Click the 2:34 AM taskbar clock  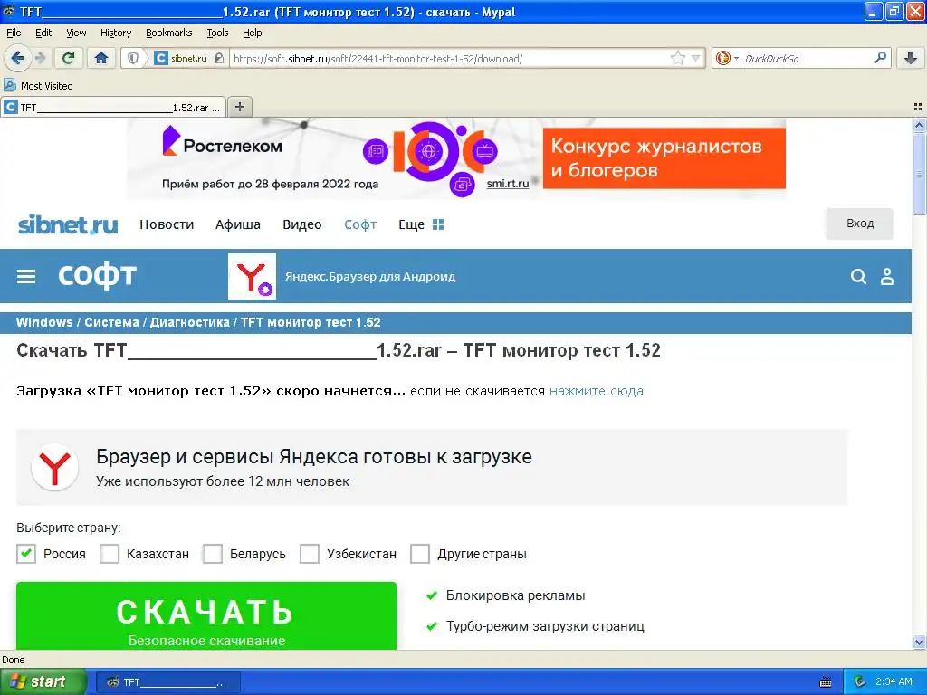pos(894,681)
